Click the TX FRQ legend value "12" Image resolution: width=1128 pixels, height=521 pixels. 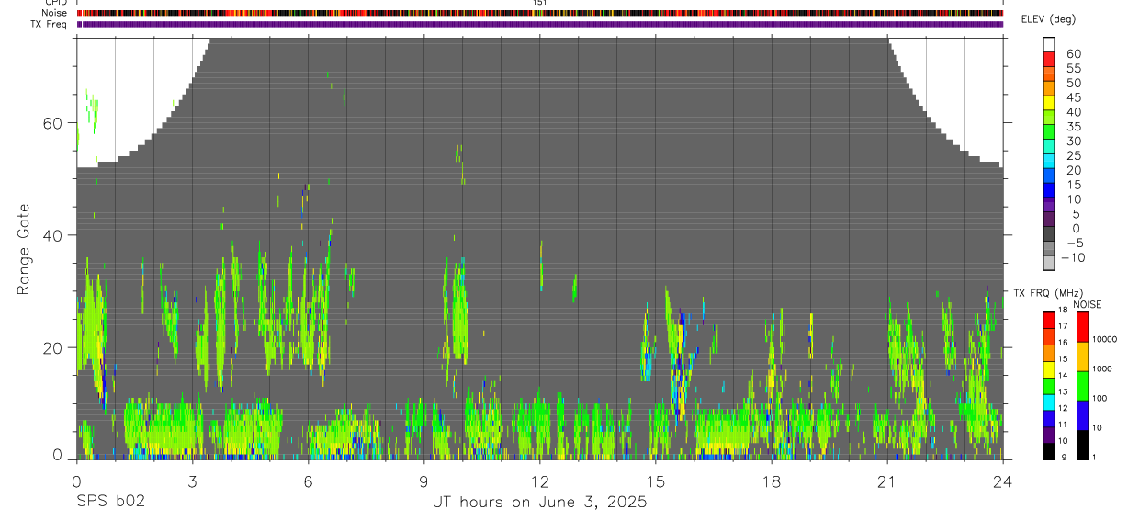pyautogui.click(x=1062, y=408)
